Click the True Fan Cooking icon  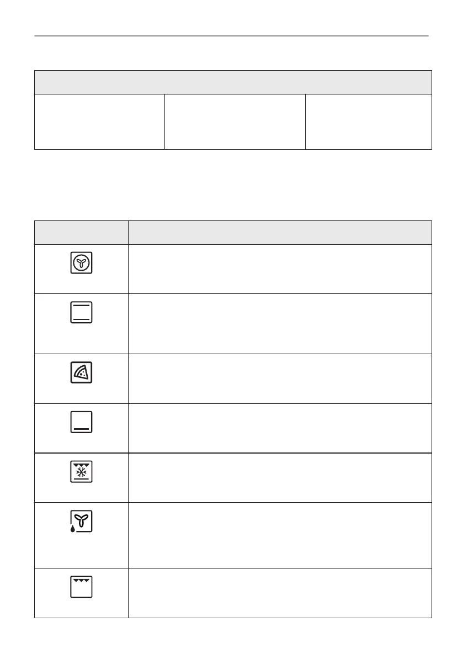pyautogui.click(x=81, y=263)
